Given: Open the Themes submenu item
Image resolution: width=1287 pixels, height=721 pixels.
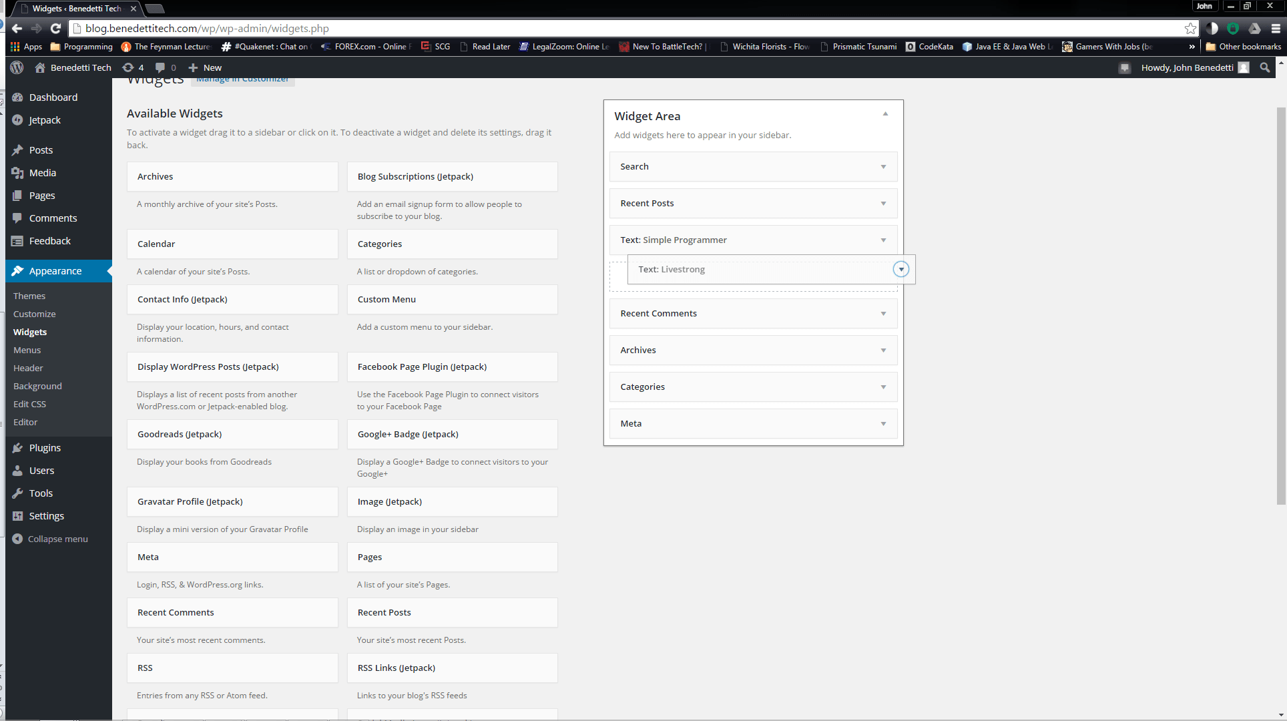Looking at the screenshot, I should click(29, 296).
